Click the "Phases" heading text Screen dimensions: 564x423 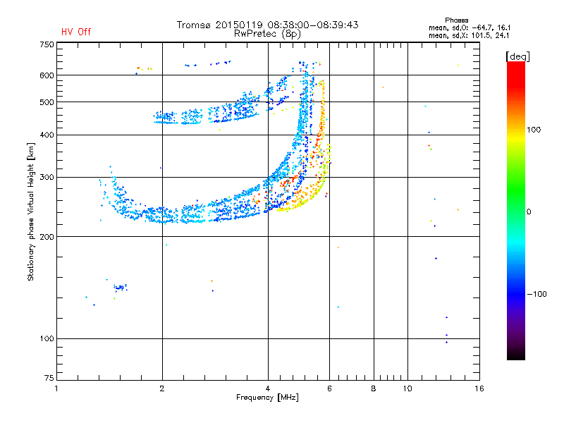(456, 20)
